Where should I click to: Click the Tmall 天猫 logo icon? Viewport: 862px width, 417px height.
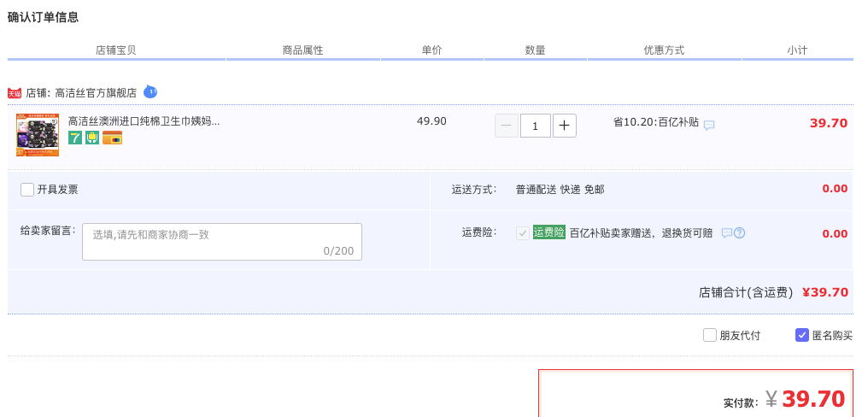pyautogui.click(x=15, y=93)
